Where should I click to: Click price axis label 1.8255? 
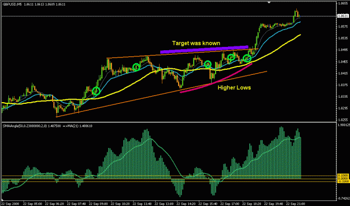pos(343,119)
